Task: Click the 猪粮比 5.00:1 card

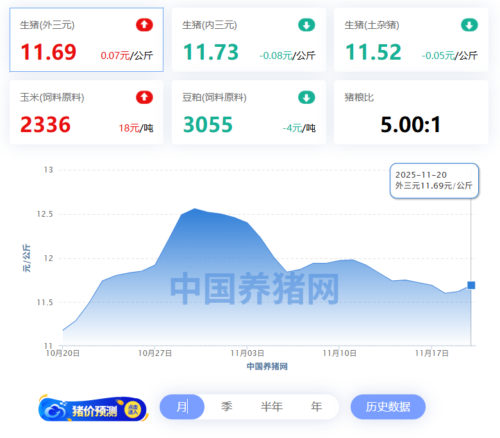Action: point(411,112)
